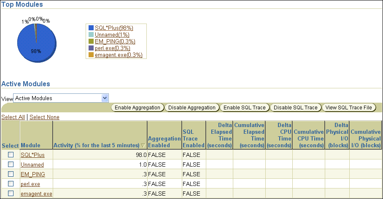Image resolution: width=383 pixels, height=199 pixels.
Task: Open View SQL Trace File
Action: click(348, 108)
